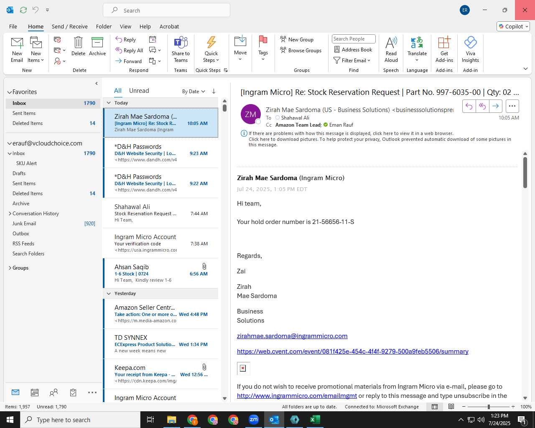Open the Filter Email dropdown
The image size is (535, 428).
352,60
